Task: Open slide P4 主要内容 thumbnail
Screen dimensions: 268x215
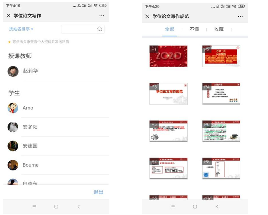Action: [x=221, y=94]
